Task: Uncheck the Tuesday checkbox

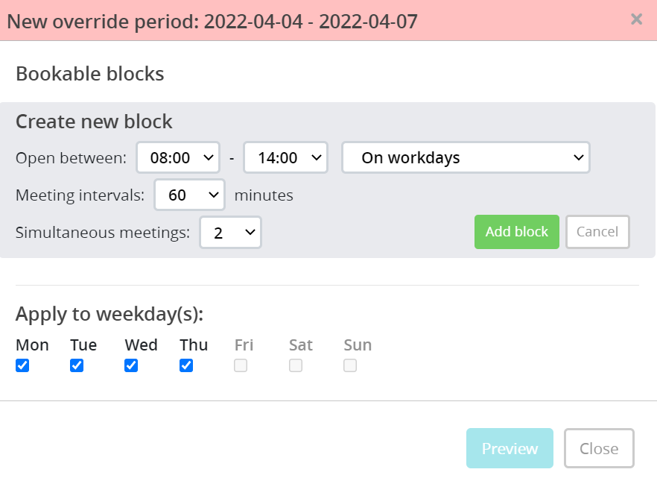Action: 77,365
